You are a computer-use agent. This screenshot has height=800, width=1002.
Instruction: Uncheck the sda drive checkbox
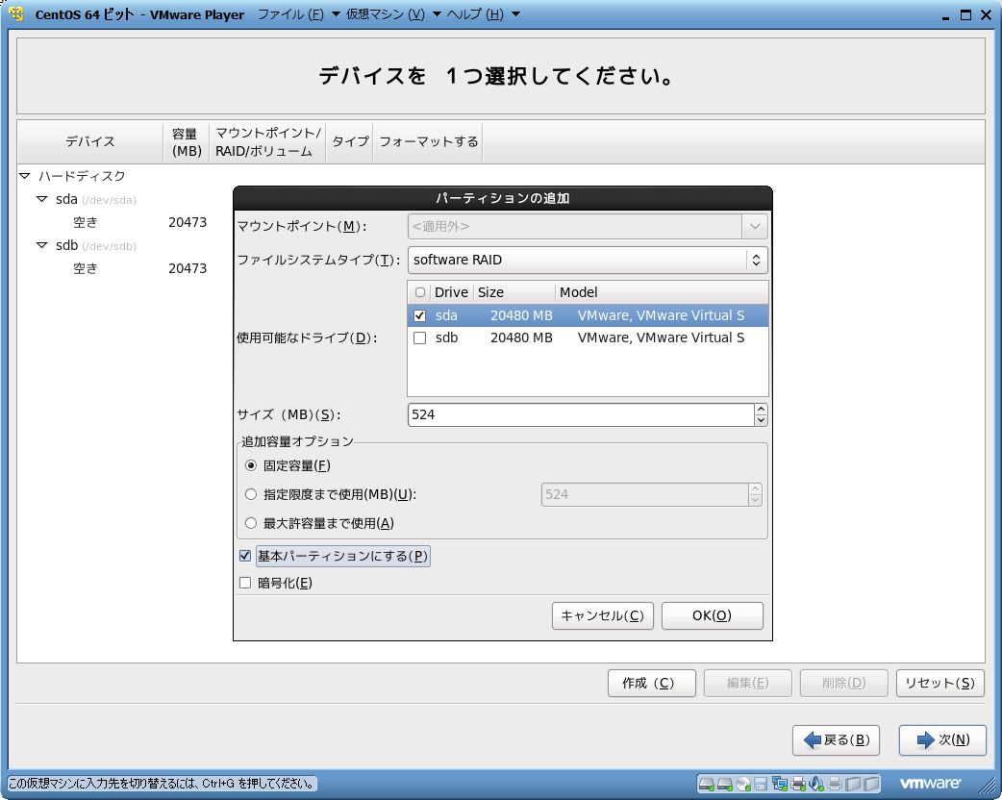[420, 315]
